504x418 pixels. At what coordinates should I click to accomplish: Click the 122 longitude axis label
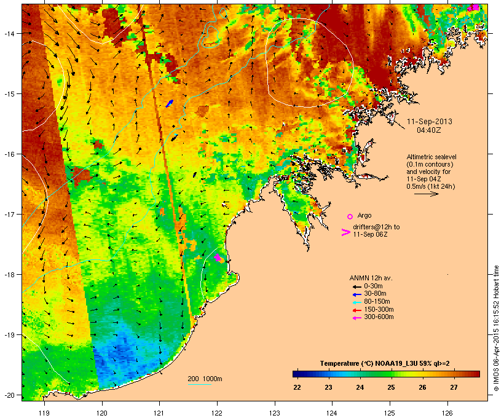[x=217, y=413]
